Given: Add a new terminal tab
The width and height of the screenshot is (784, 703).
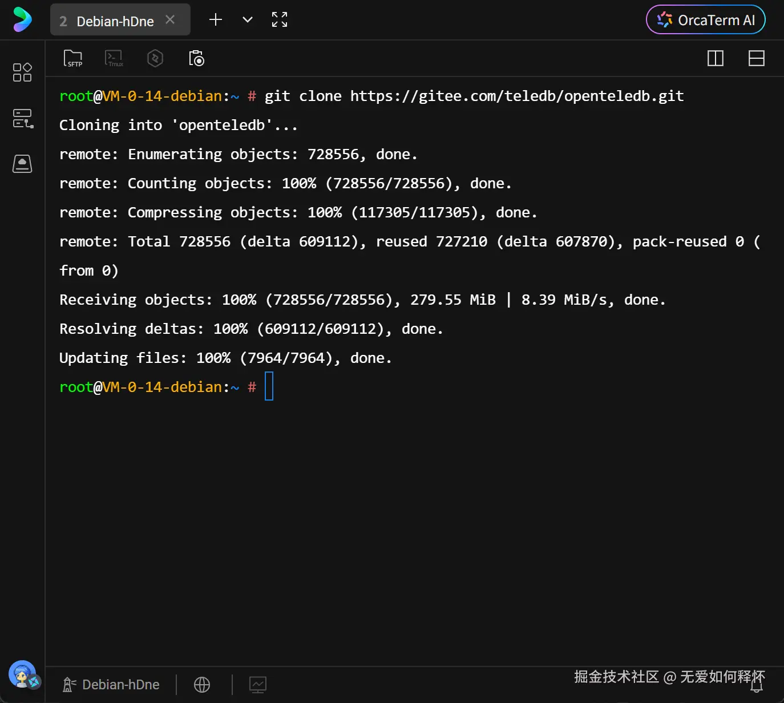Looking at the screenshot, I should point(216,20).
